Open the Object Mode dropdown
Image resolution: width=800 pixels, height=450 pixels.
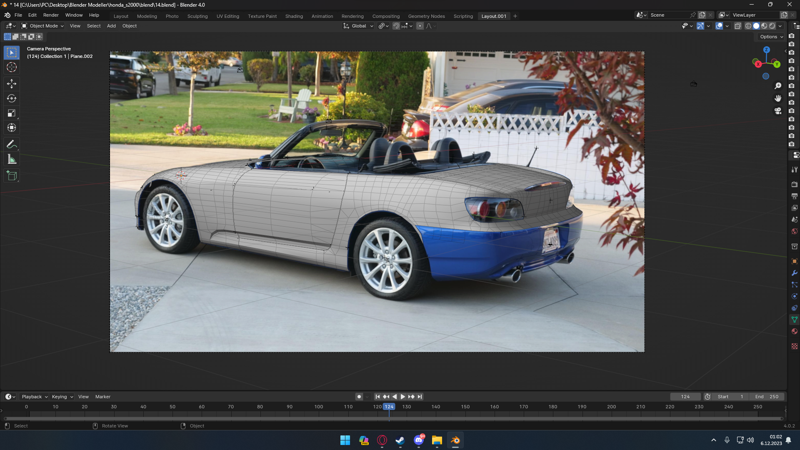42,26
